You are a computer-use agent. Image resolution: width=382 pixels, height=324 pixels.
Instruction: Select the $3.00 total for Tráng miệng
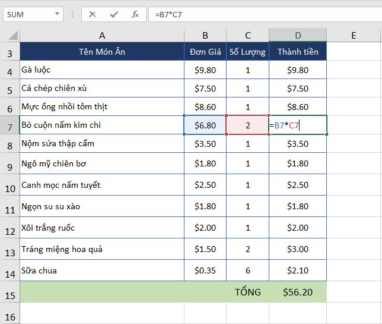[x=298, y=249]
